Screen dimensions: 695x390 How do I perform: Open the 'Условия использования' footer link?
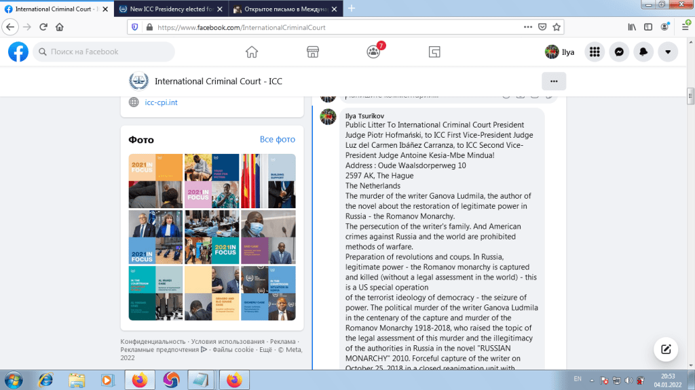click(x=228, y=341)
